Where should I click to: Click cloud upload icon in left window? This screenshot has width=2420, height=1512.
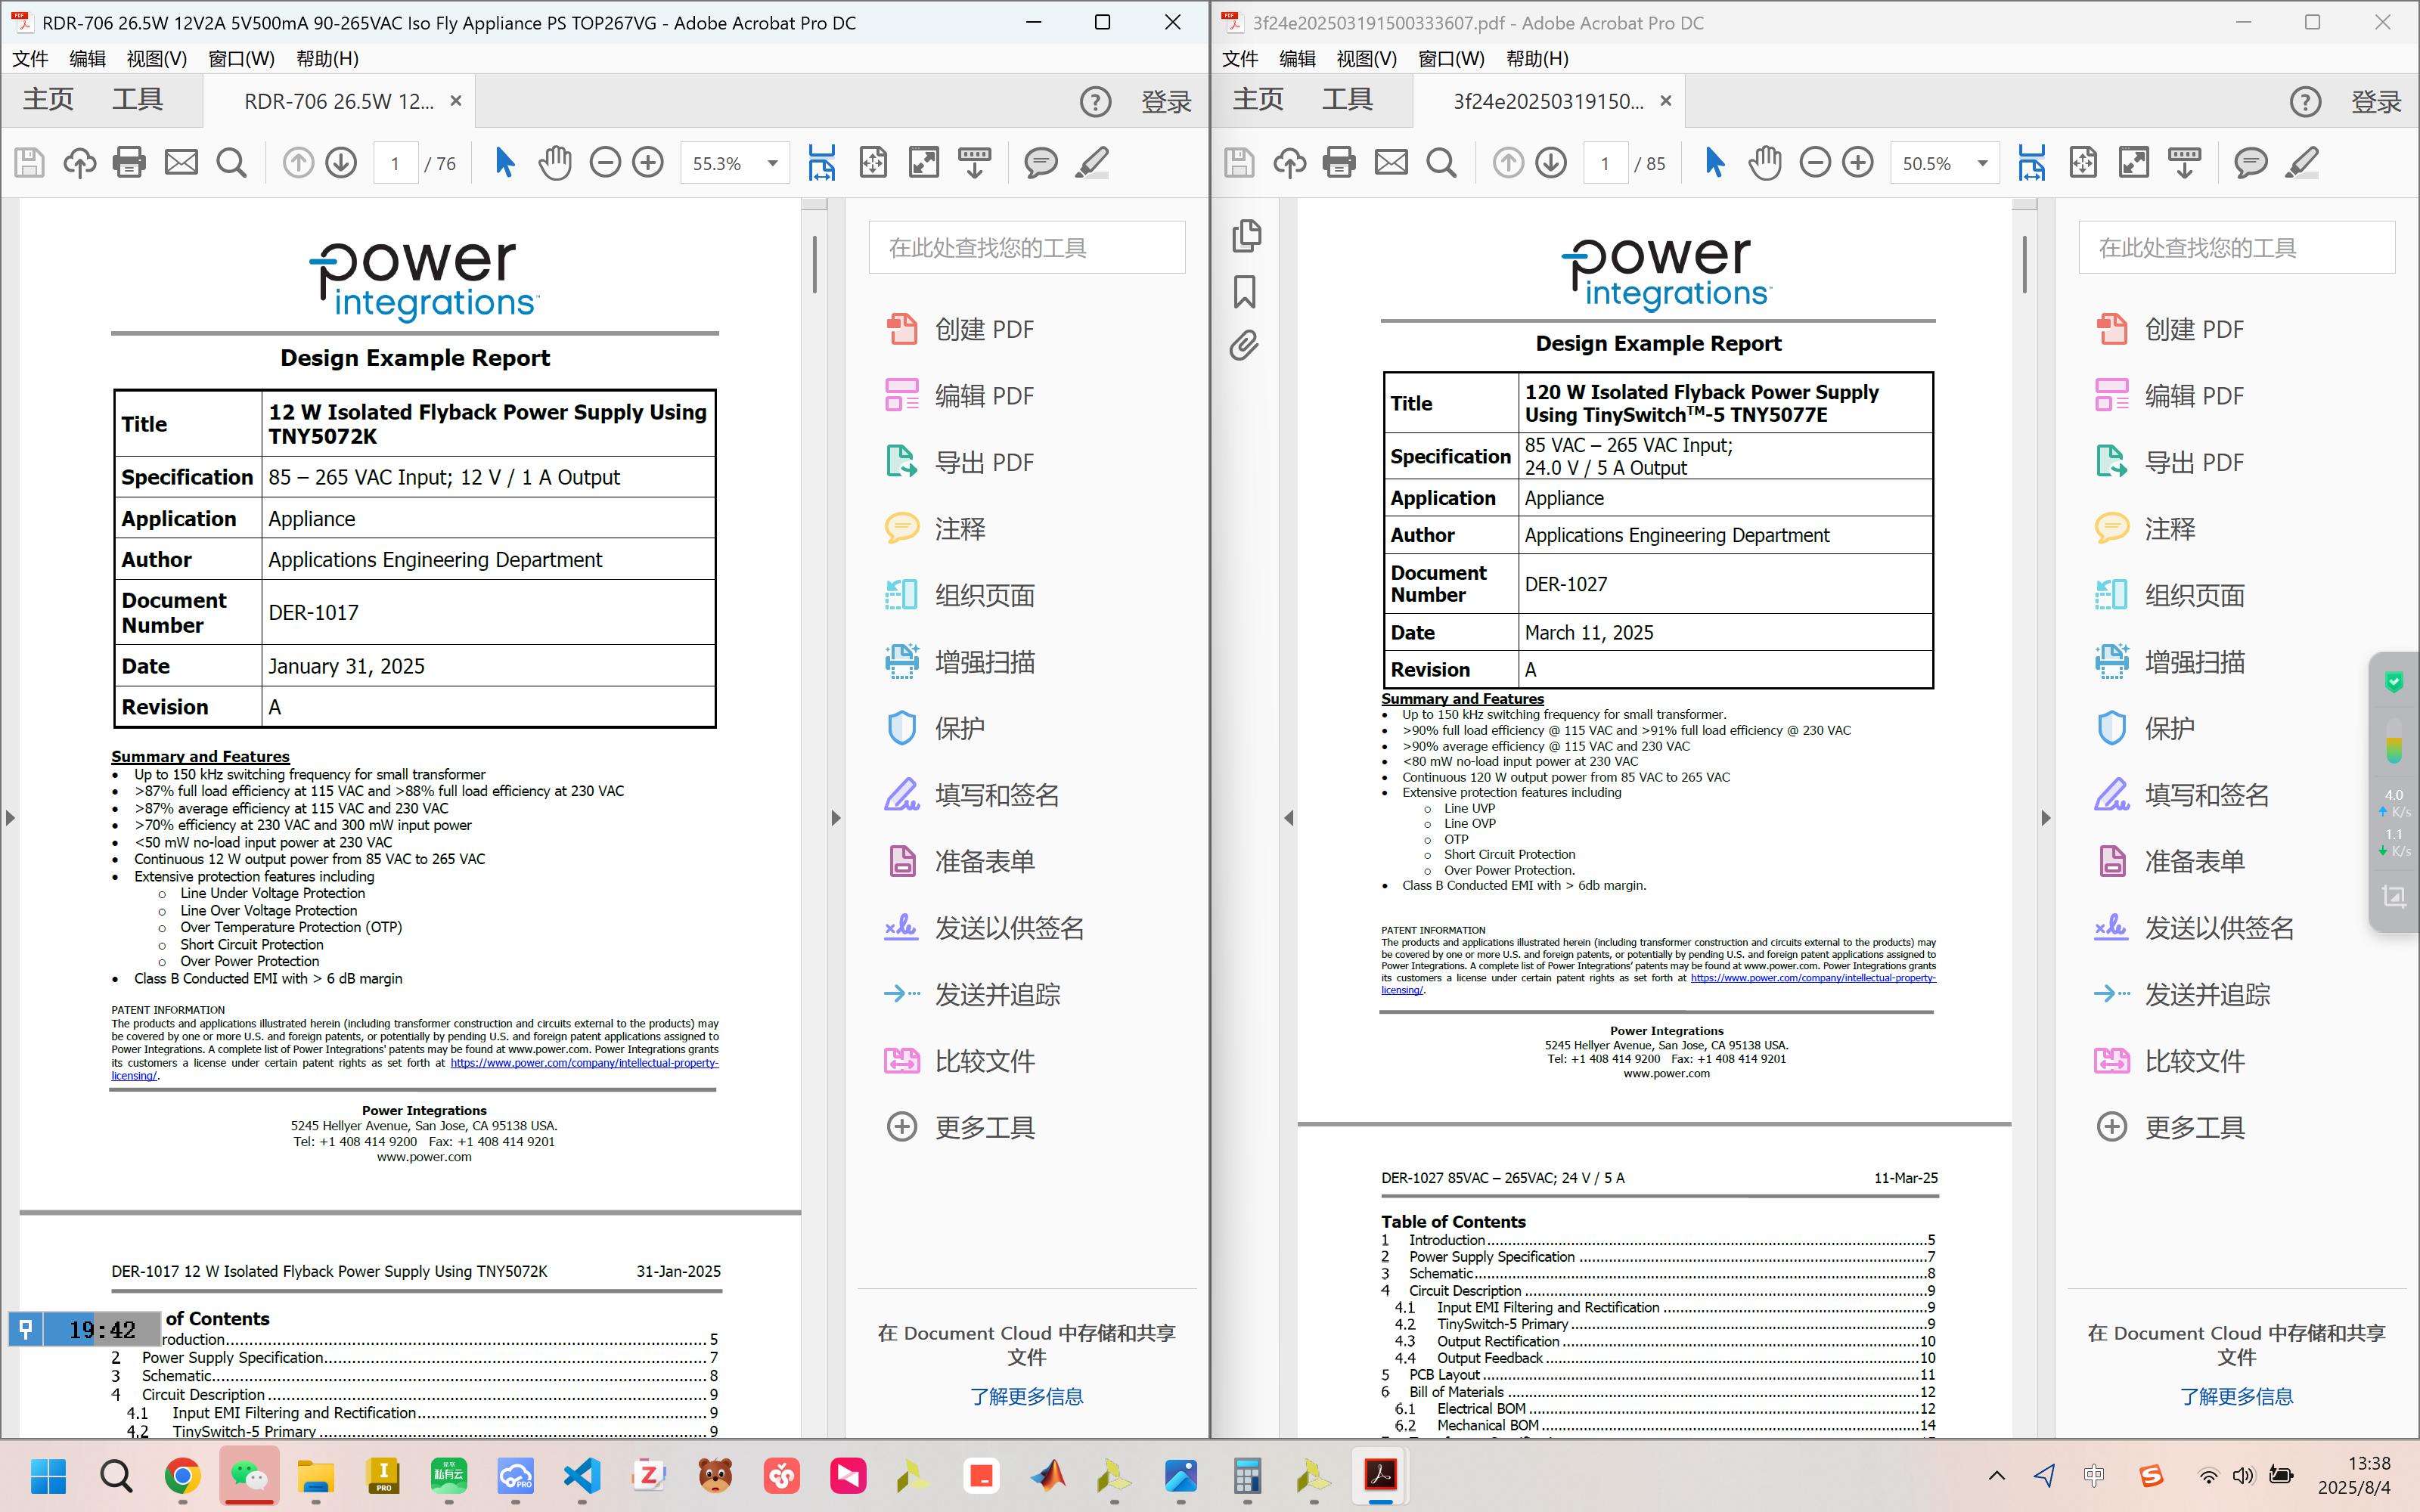pos(79,162)
